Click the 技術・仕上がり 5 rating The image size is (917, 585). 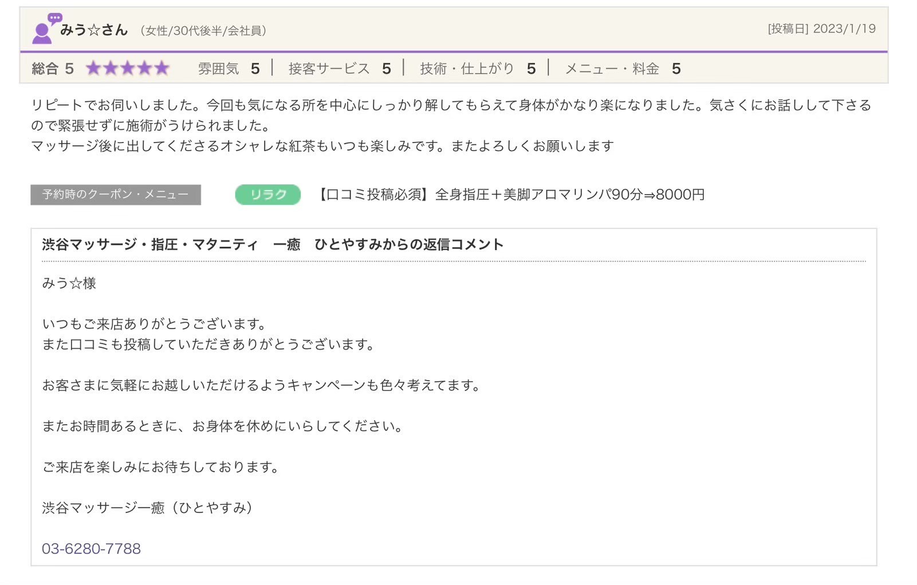[x=478, y=69]
